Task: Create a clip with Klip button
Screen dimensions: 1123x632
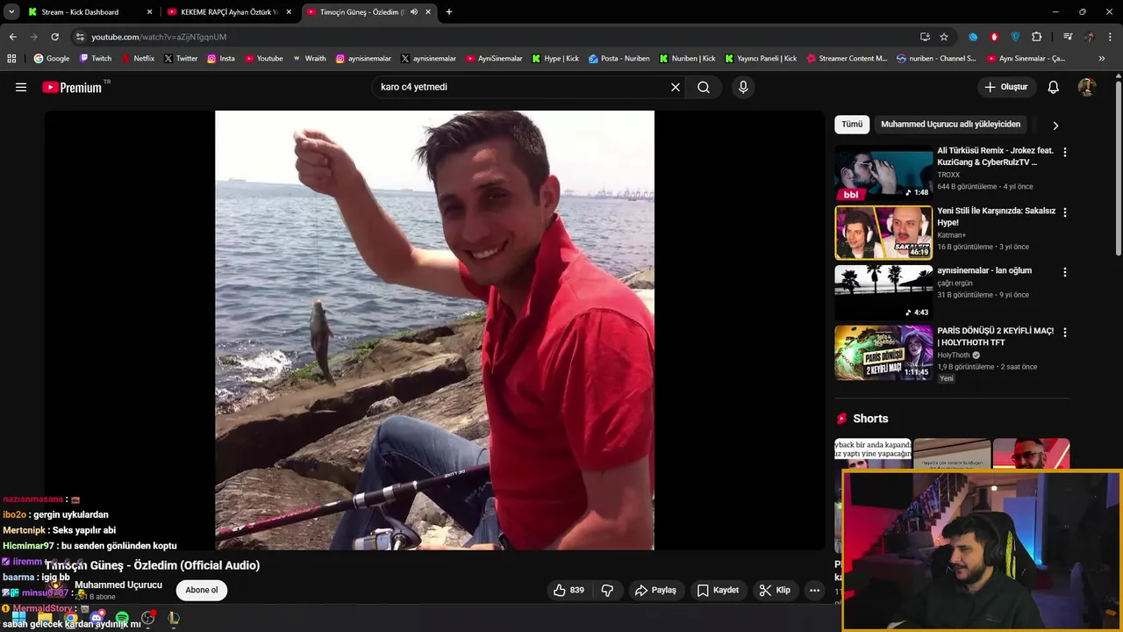Action: [775, 590]
